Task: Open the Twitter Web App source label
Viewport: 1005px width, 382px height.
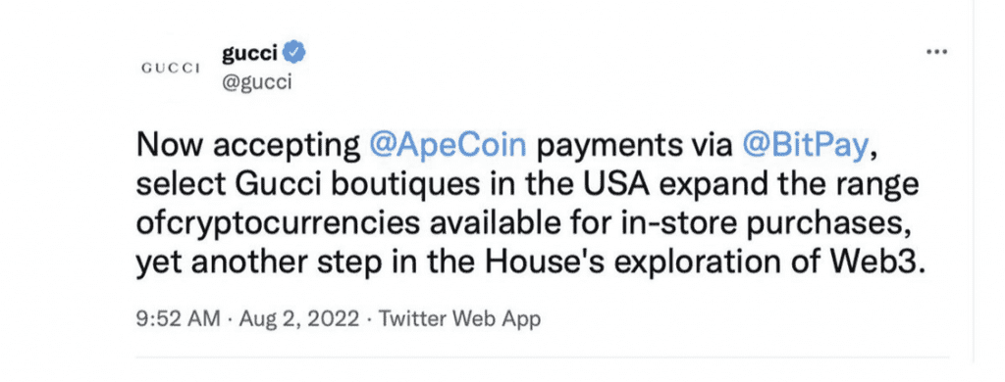Action: point(459,318)
